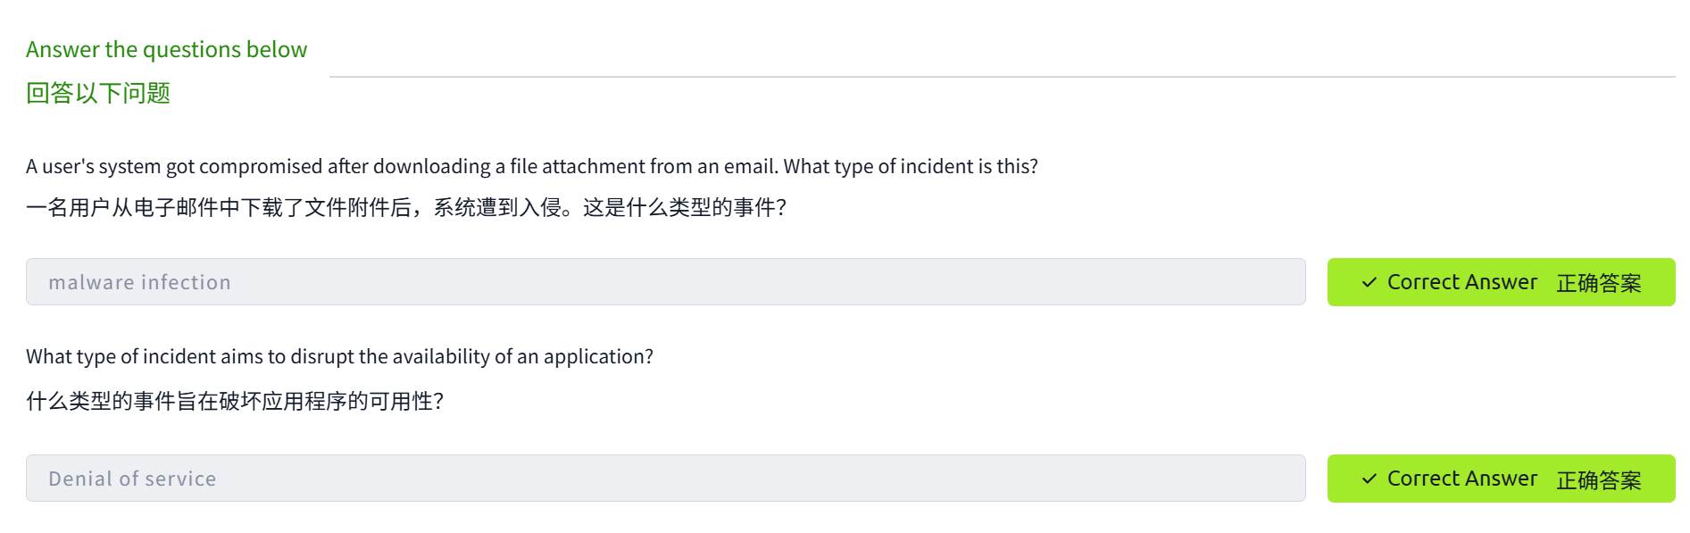Click the English question about the email attachment

pyautogui.click(x=531, y=167)
